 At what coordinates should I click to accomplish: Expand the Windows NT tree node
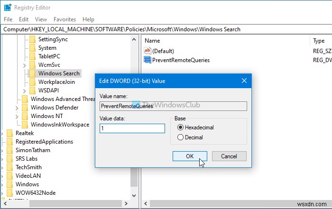pos(17,116)
